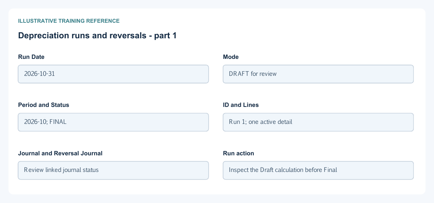Click the ID and Lines field
Viewport: 434px width, 203px height.
[318, 122]
